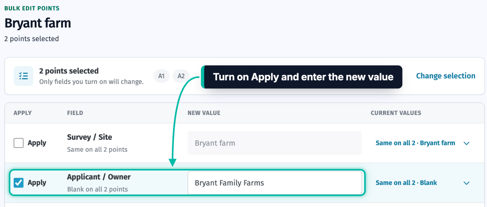Viewport: 487px width, 207px height.
Task: Click the 'Applicant / Owner' field name
Action: point(99,177)
